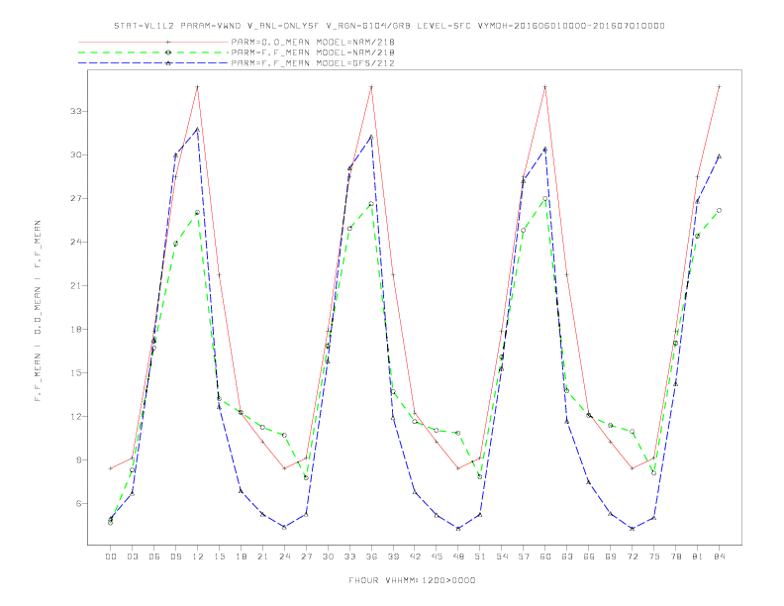Viewport: 784px width, 606px height.
Task: Click y-axis tick value 9
Action: click(79, 460)
